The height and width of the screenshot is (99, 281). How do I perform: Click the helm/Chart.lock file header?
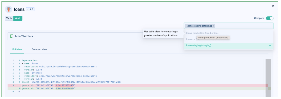click(75, 36)
